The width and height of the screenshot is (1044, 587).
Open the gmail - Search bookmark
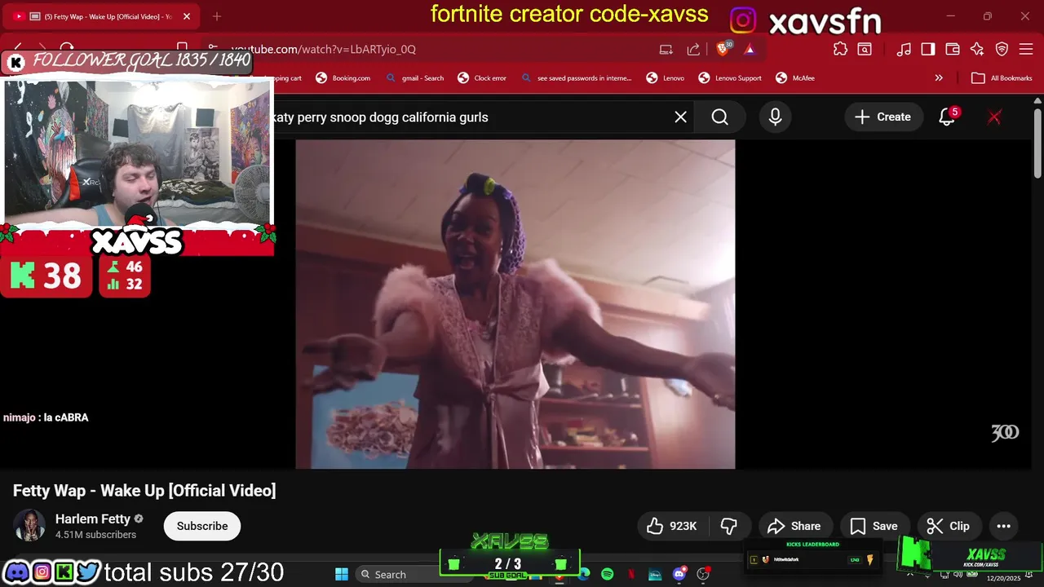[x=415, y=78]
